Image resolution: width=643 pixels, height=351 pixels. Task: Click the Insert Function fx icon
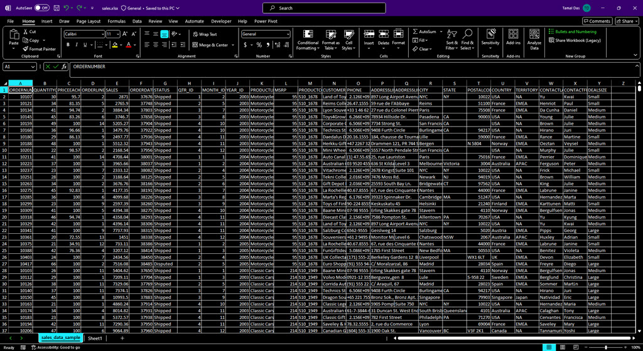(x=64, y=66)
